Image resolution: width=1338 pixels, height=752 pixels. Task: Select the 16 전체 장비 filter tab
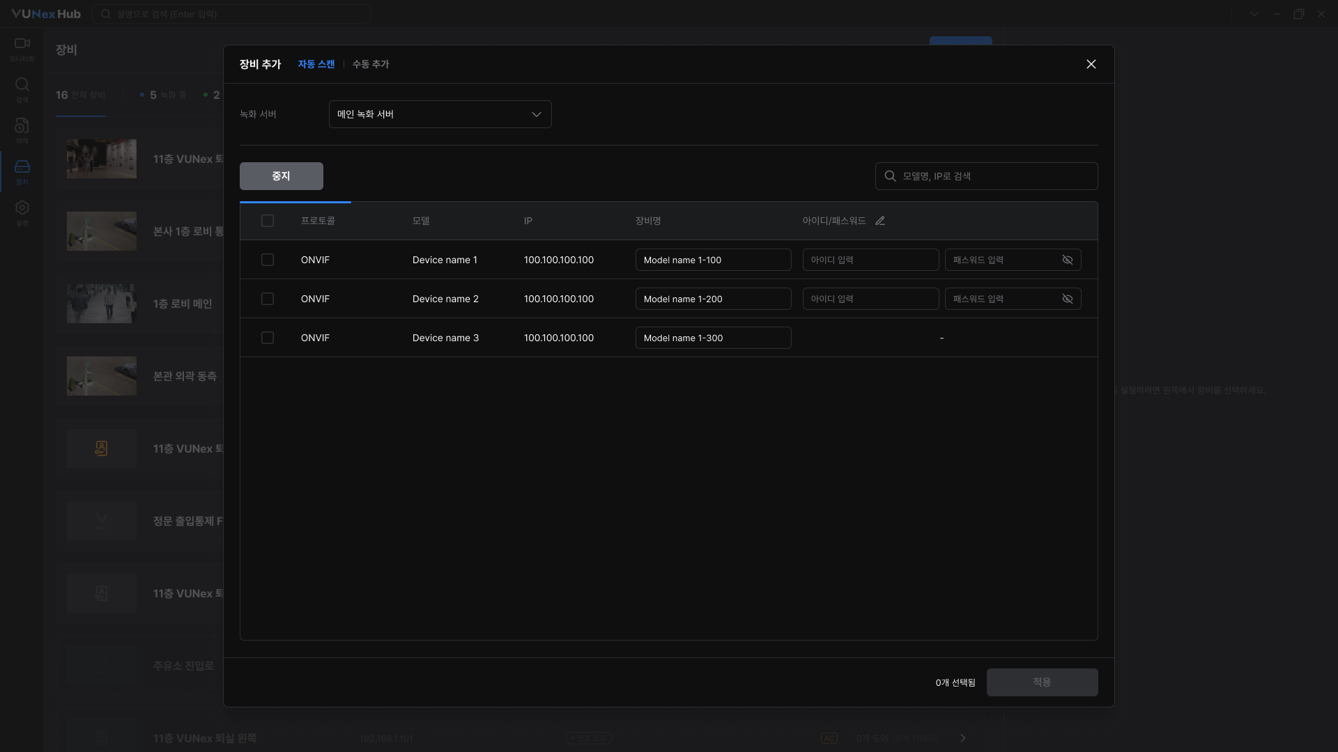81,95
